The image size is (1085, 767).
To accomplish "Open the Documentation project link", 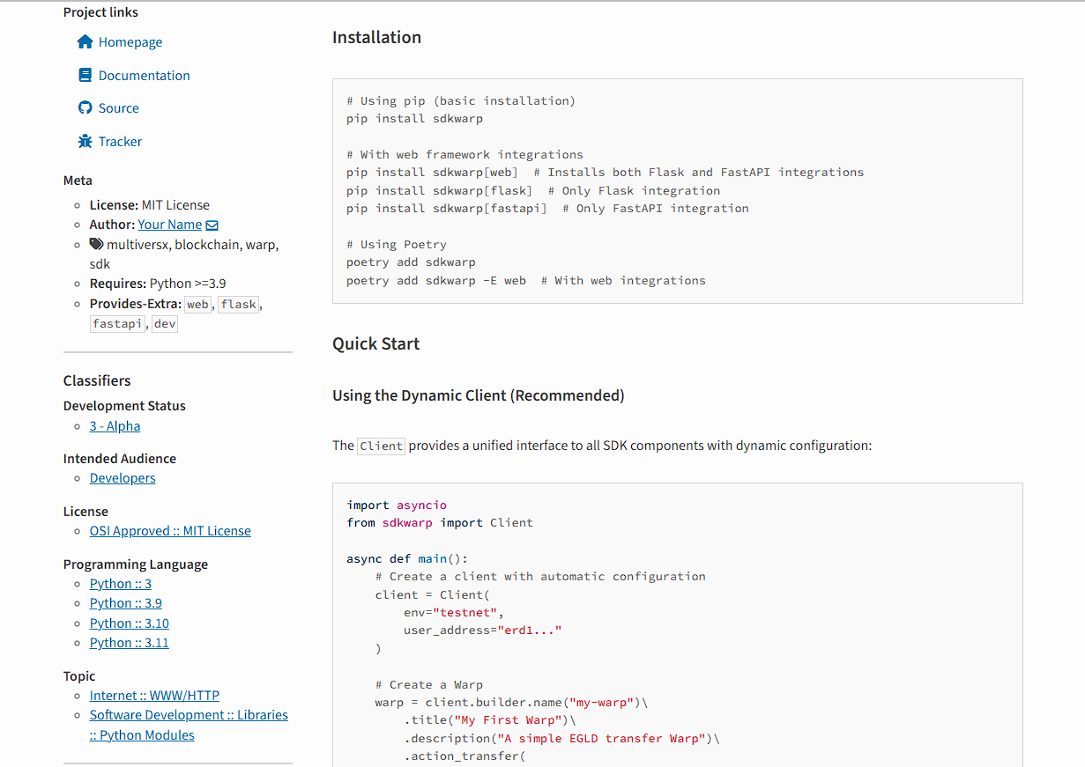I will (x=145, y=76).
